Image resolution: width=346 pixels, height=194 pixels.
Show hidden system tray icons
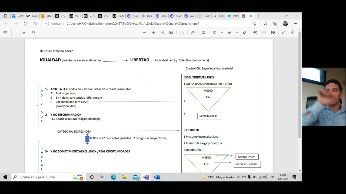point(239,177)
